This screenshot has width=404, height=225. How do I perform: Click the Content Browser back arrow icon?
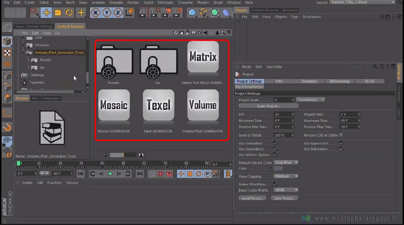[205, 33]
